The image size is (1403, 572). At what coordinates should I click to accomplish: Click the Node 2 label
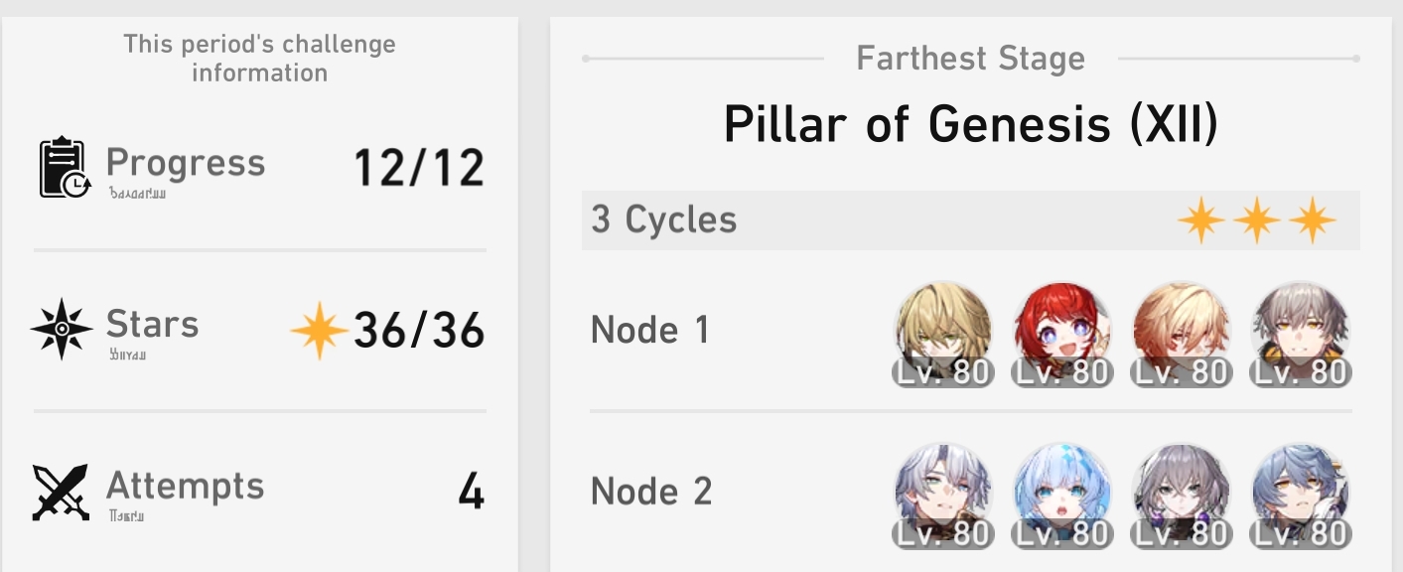[651, 492]
